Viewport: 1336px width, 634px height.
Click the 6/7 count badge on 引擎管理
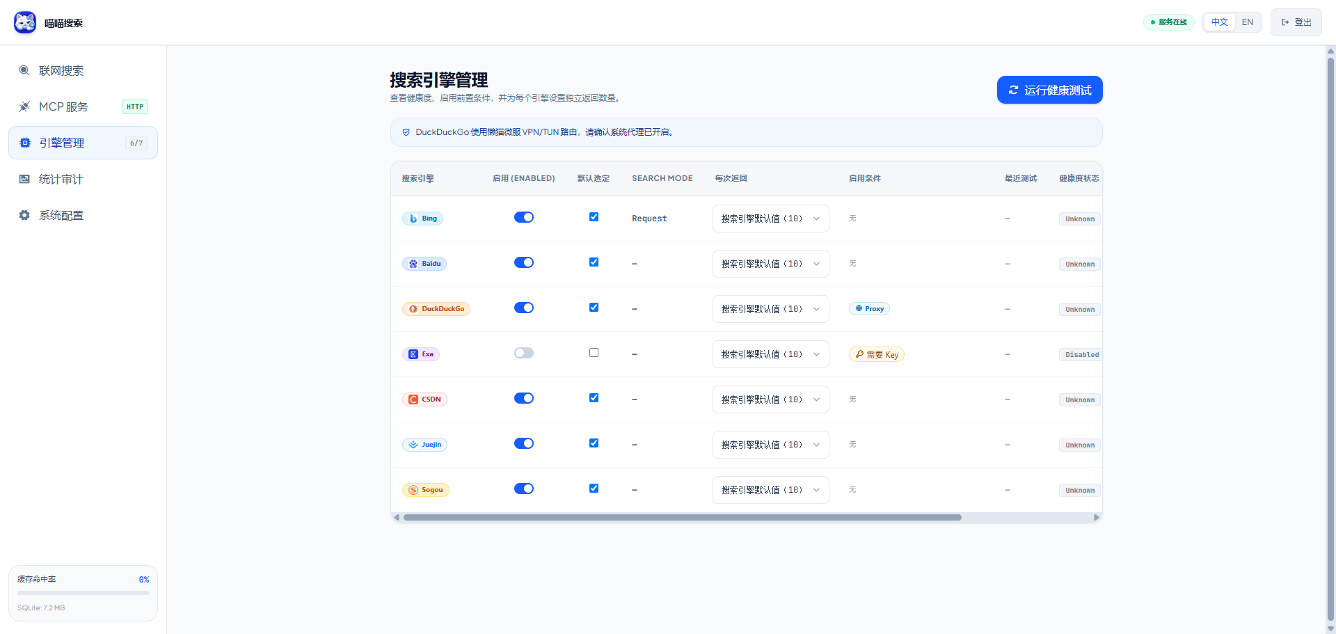[x=136, y=143]
